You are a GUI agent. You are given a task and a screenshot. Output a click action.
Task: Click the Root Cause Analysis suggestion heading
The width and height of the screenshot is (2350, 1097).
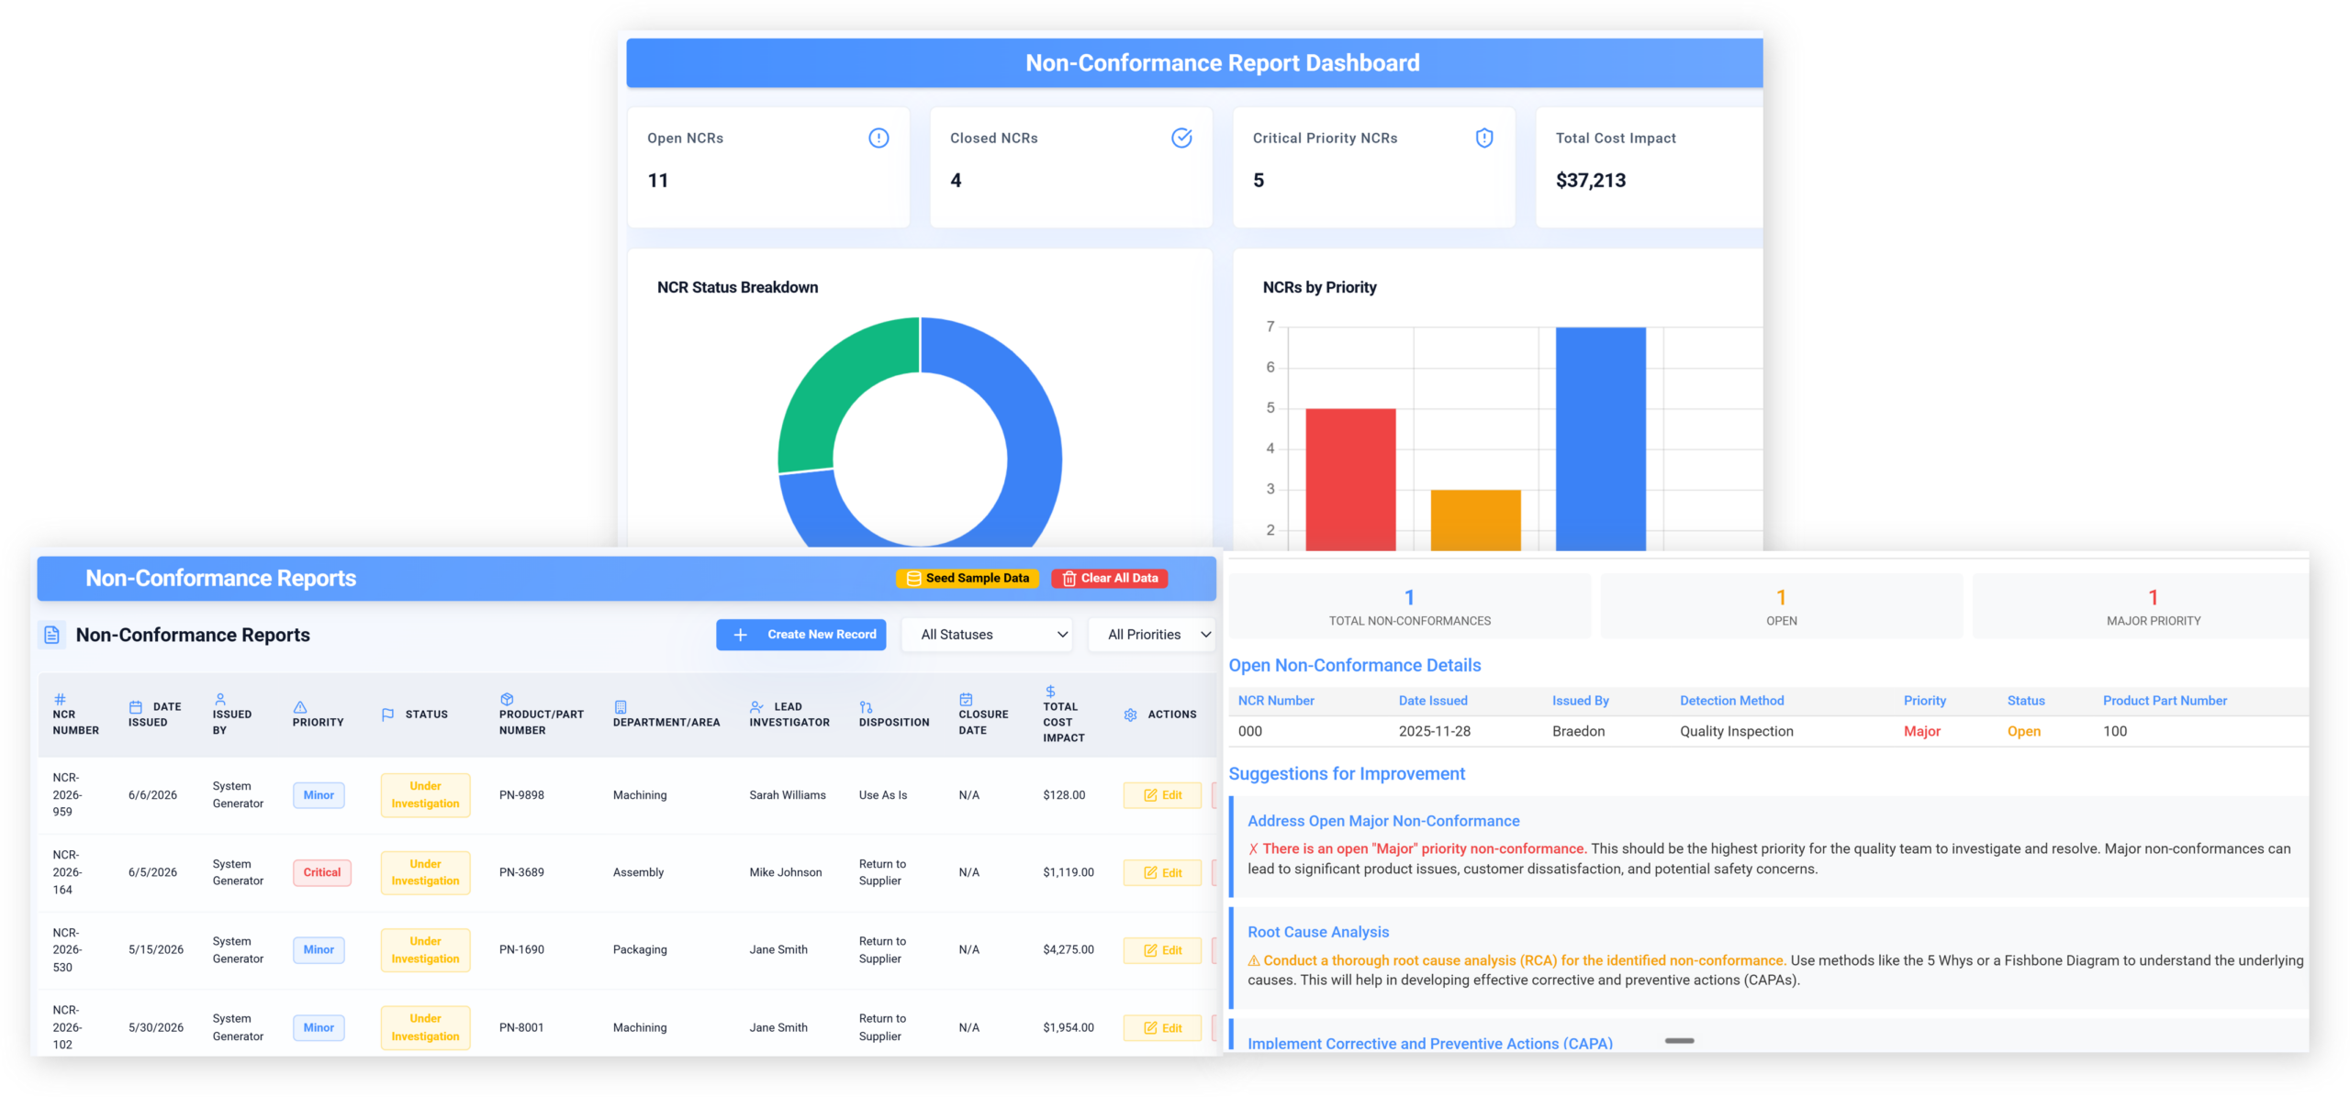pos(1317,932)
